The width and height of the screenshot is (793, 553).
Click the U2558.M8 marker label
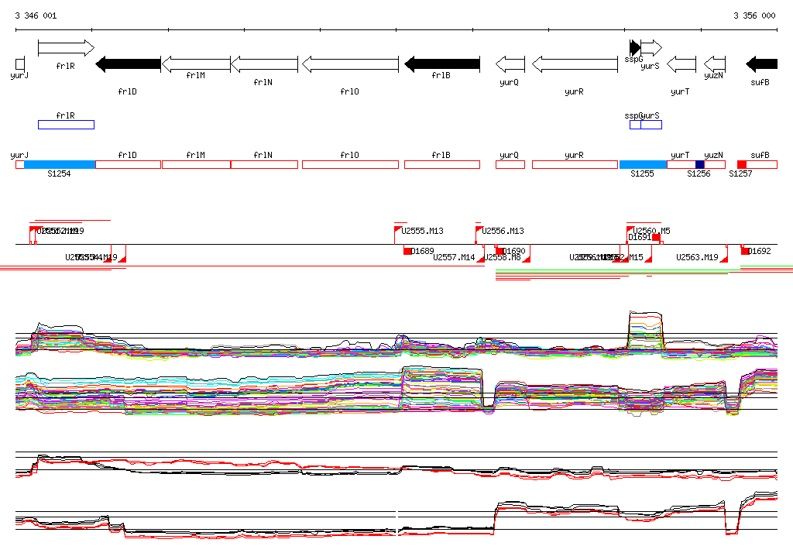coord(502,258)
